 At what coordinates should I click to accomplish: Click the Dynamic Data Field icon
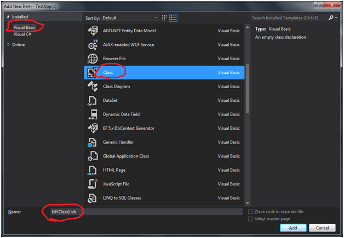point(93,114)
